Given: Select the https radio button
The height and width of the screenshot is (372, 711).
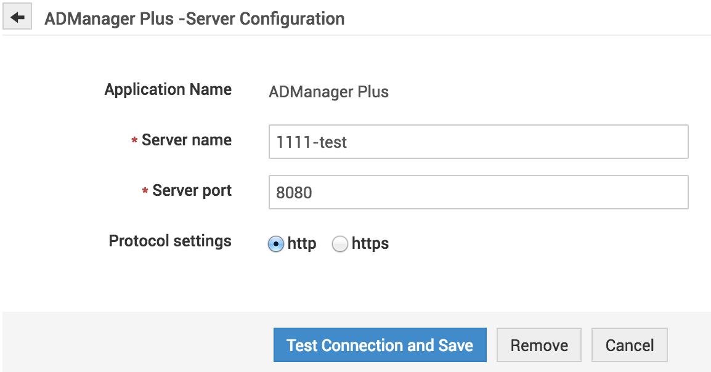Looking at the screenshot, I should [x=340, y=245].
